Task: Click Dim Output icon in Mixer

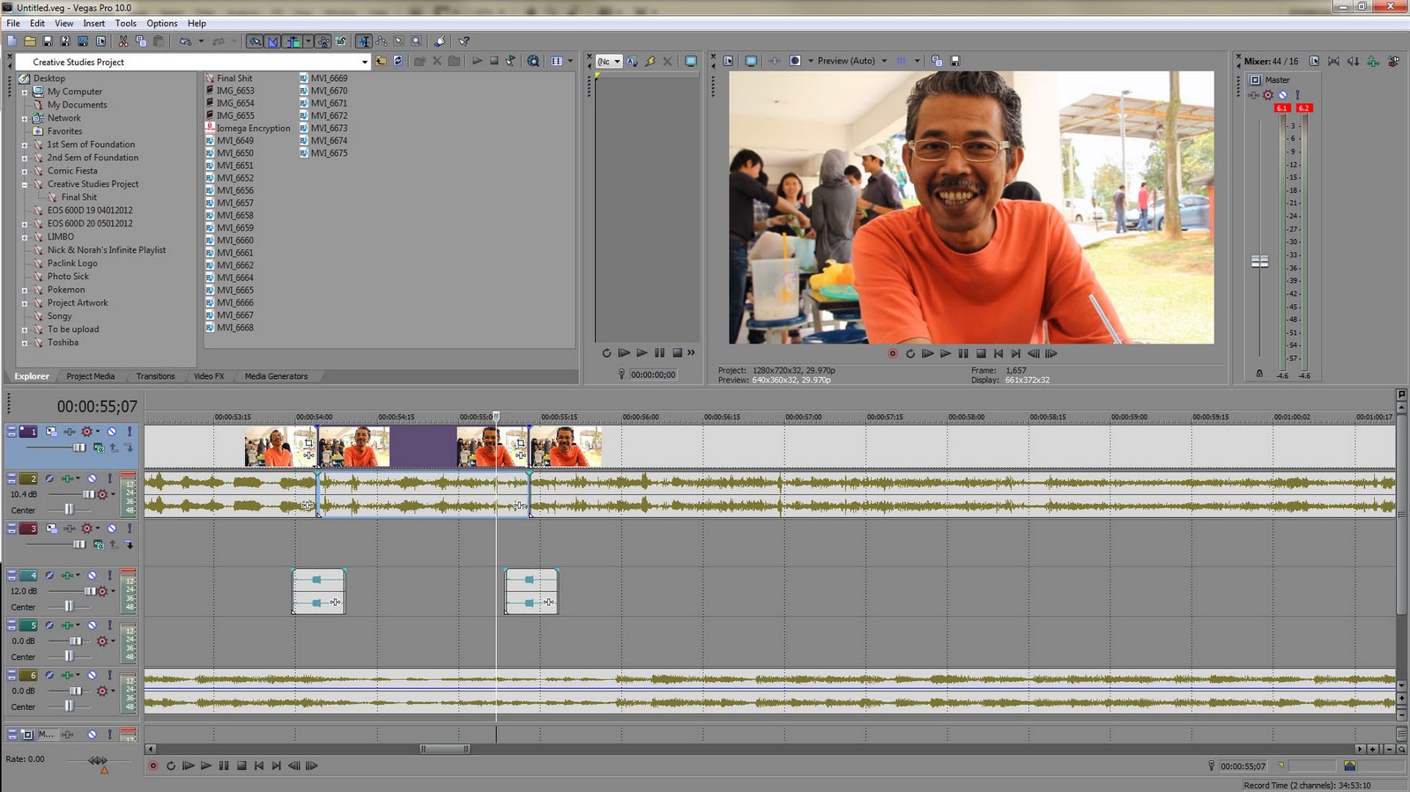Action: coord(1354,62)
